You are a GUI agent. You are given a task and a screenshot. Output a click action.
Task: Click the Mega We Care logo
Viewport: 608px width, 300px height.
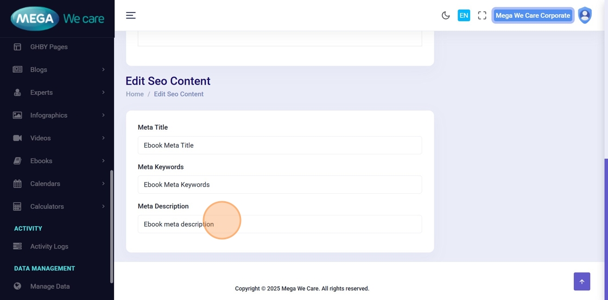click(57, 19)
